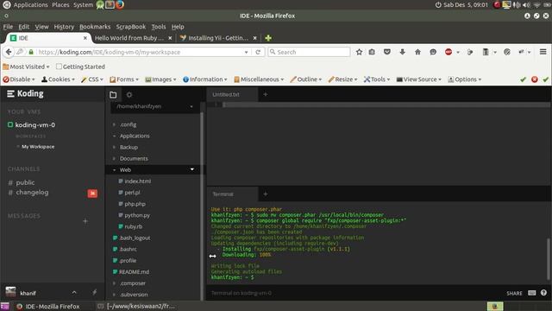Switch to Installing Yii tab
552x311 pixels.
coord(218,38)
